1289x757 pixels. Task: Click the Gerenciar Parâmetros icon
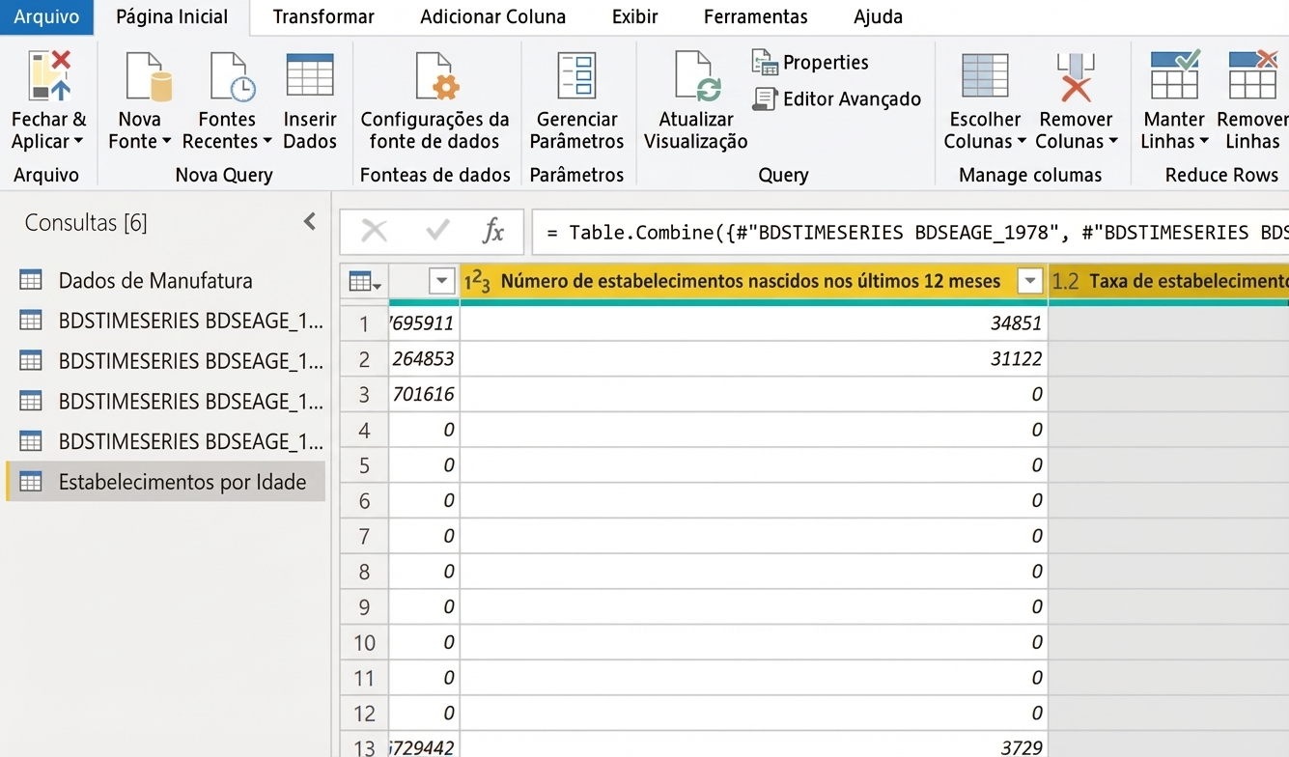pos(577,77)
